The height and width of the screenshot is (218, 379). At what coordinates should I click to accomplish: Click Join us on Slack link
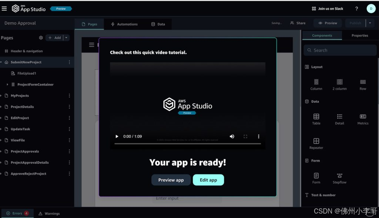click(328, 9)
